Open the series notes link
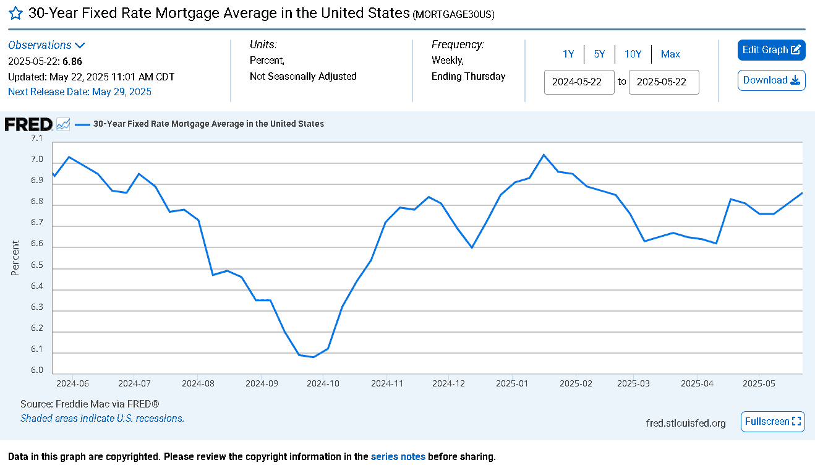This screenshot has width=815, height=465. (398, 457)
